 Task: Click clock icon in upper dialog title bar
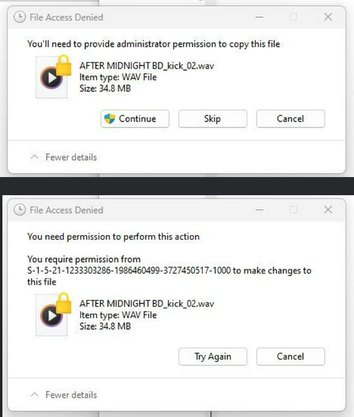(x=20, y=18)
